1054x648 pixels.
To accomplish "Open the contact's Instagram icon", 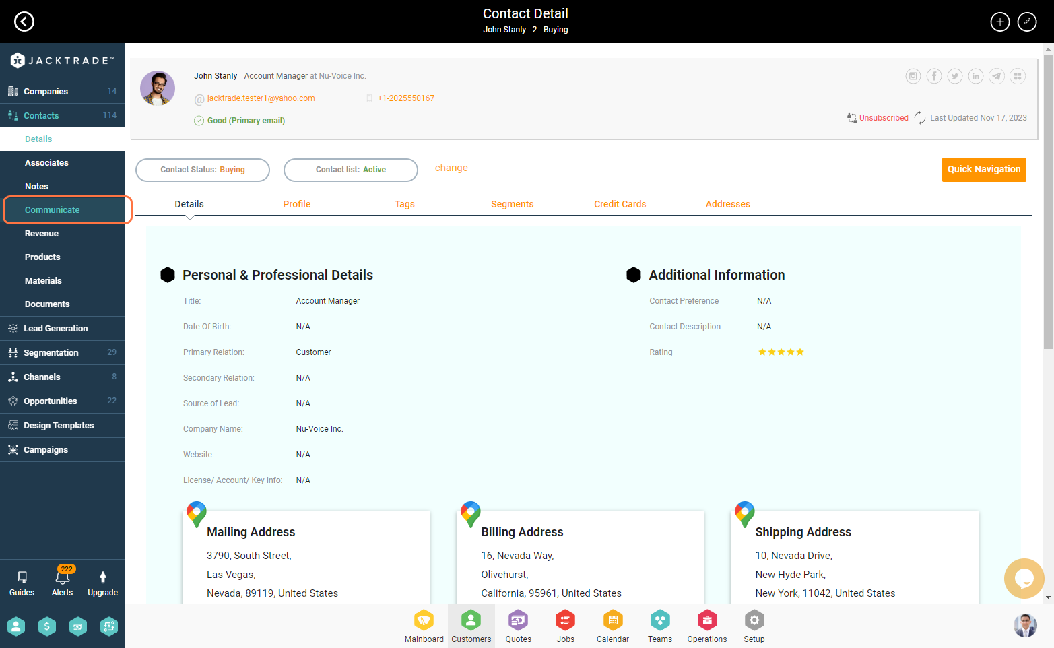I will (913, 76).
